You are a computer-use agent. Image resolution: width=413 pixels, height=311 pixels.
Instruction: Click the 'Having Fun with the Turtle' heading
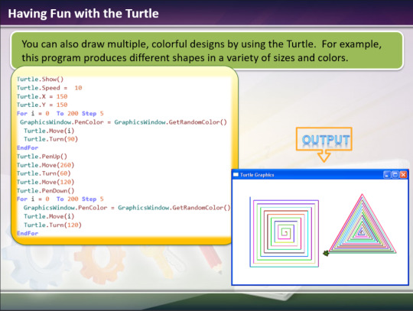(83, 14)
